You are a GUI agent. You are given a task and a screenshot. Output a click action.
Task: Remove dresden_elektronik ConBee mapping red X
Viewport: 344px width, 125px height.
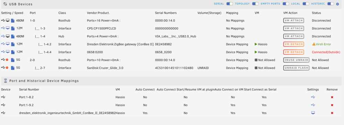[332, 113]
